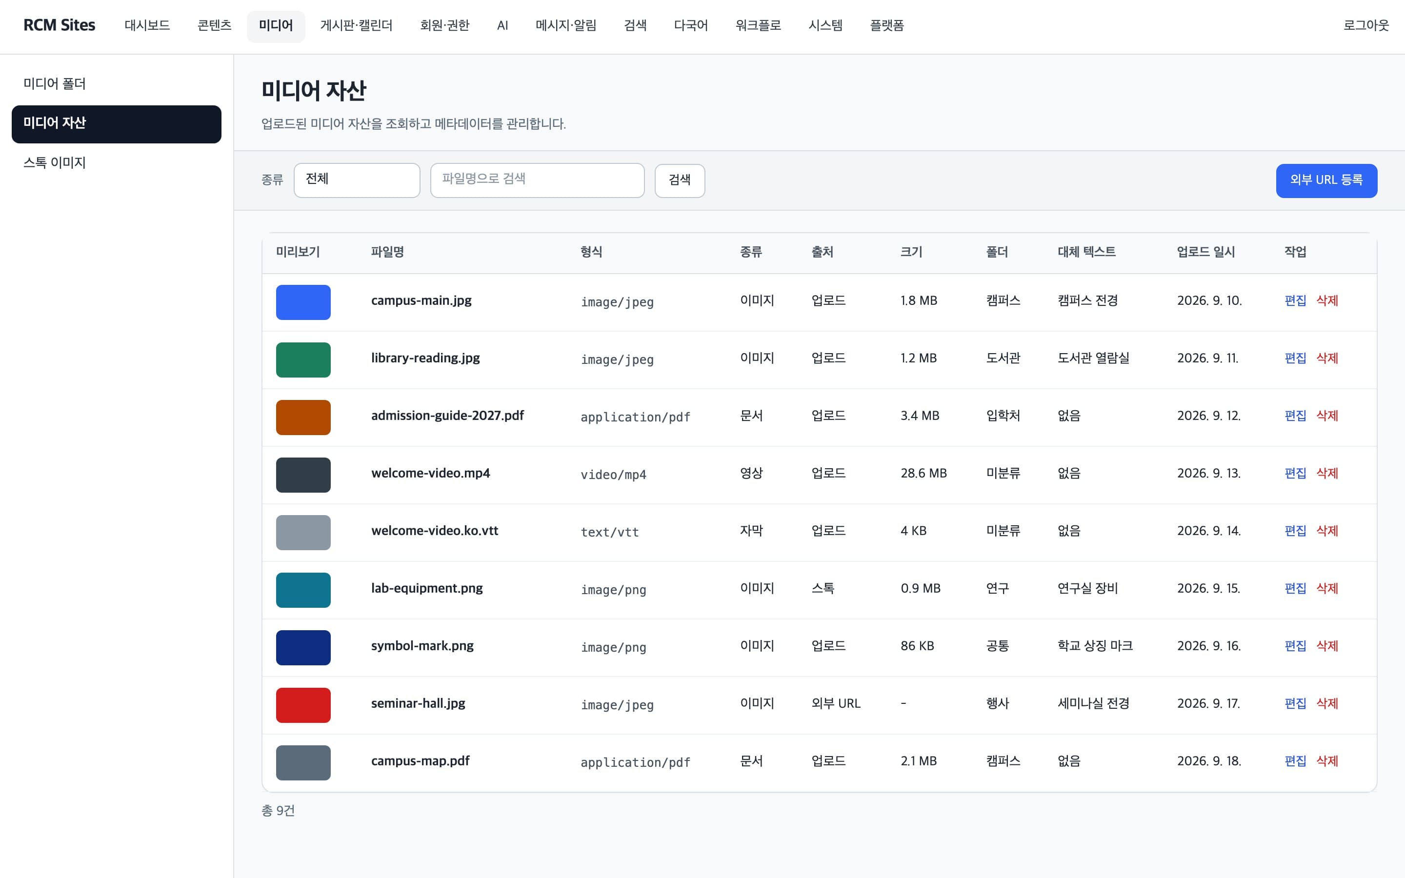Click the 크기 column header
1405x878 pixels.
[x=911, y=252]
